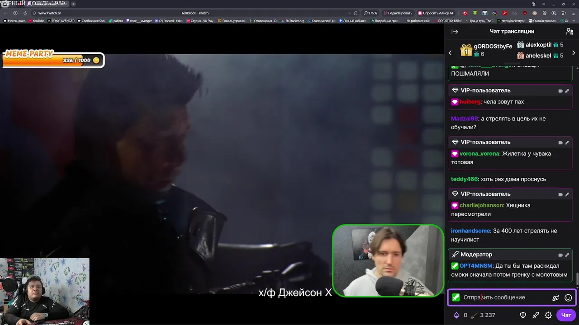Image resolution: width=579 pixels, height=325 pixels.
Task: Click moderator badge icon in chat input
Action: tap(456, 297)
